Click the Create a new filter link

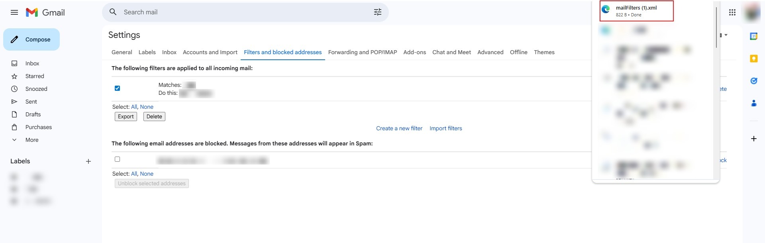click(399, 128)
